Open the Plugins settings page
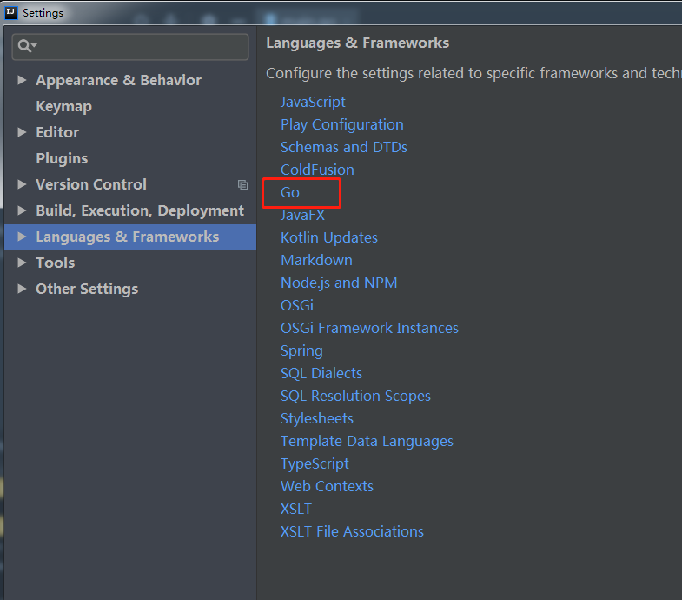This screenshot has height=600, width=682. point(62,159)
